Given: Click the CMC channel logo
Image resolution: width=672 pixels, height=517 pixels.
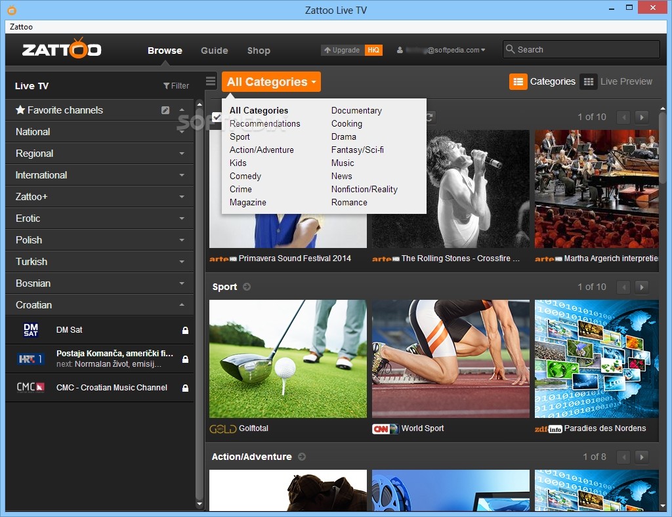Looking at the screenshot, I should tap(30, 388).
